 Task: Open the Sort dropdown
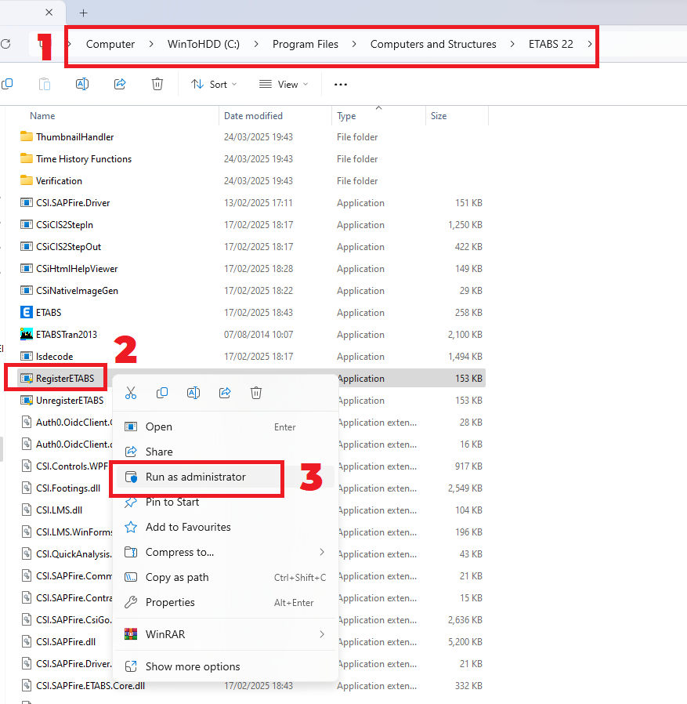214,85
